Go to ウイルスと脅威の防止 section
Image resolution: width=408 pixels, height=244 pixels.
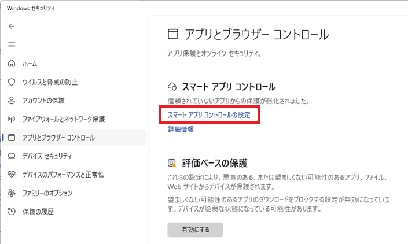click(x=50, y=82)
